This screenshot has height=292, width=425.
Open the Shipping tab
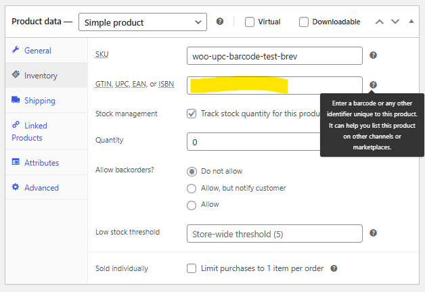(39, 101)
